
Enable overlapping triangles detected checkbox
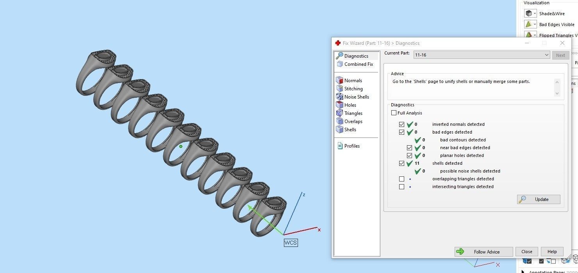[401, 179]
